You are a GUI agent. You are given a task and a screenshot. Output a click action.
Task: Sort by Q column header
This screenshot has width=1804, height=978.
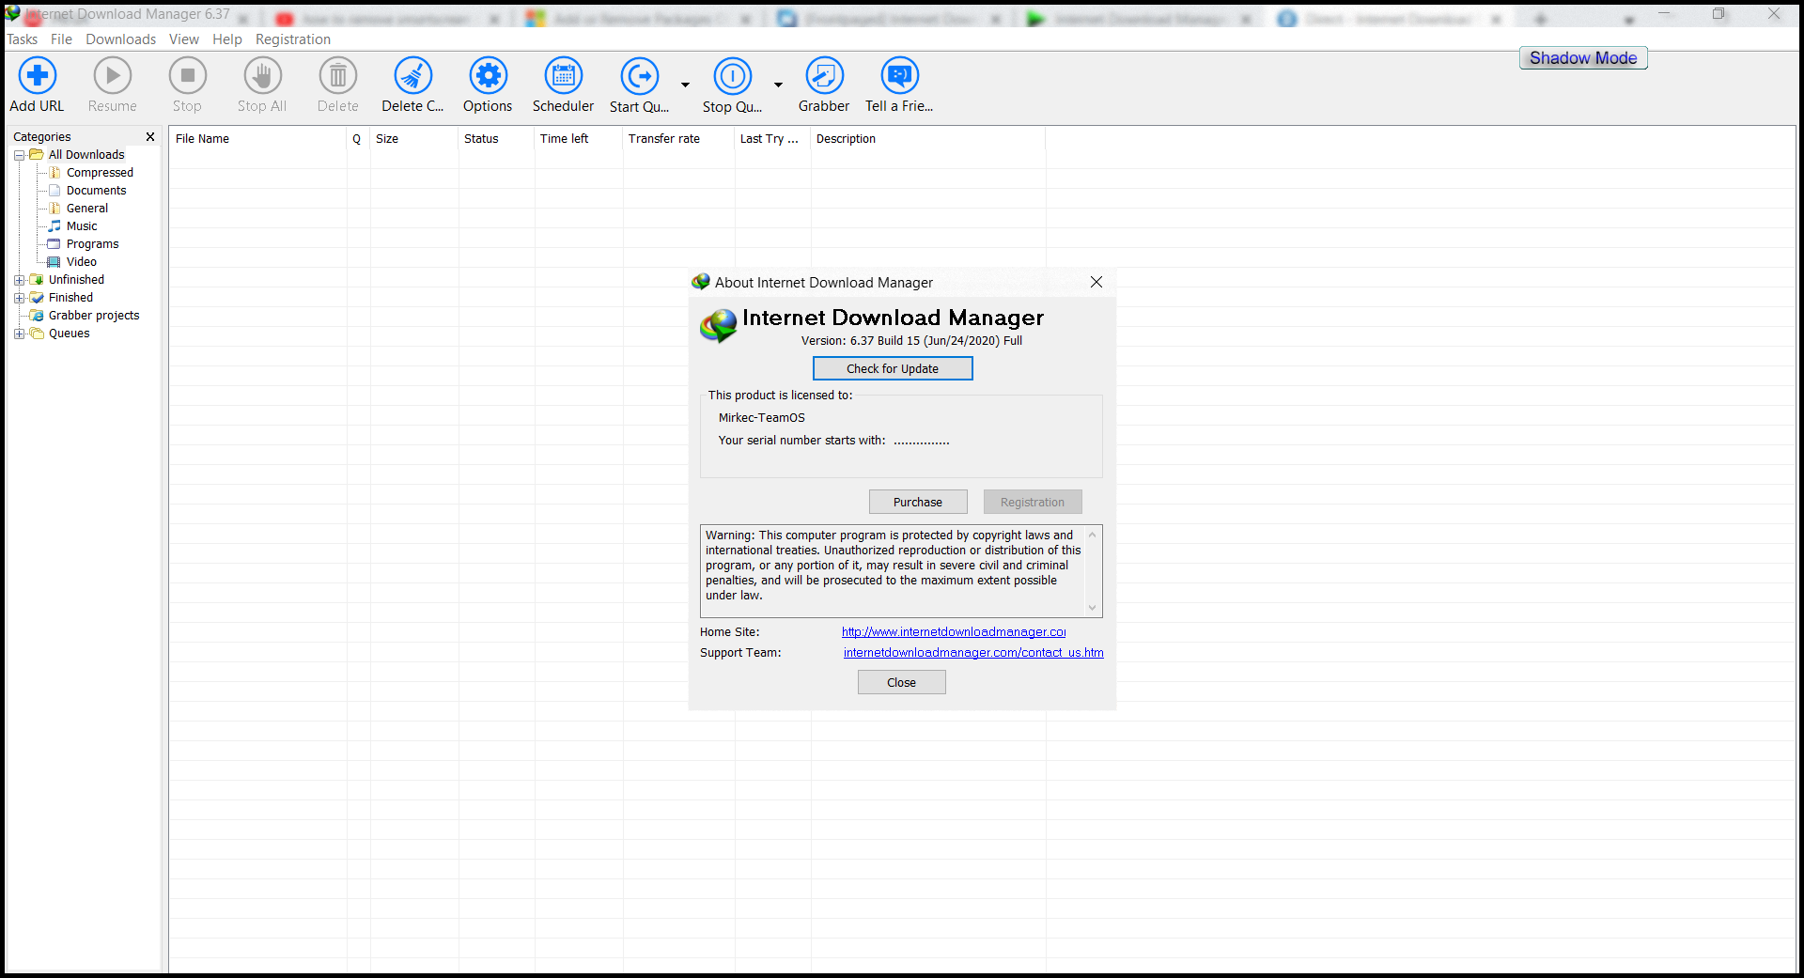358,139
